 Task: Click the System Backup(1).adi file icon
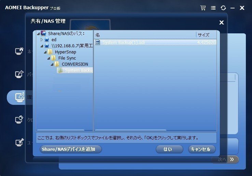click(98, 42)
